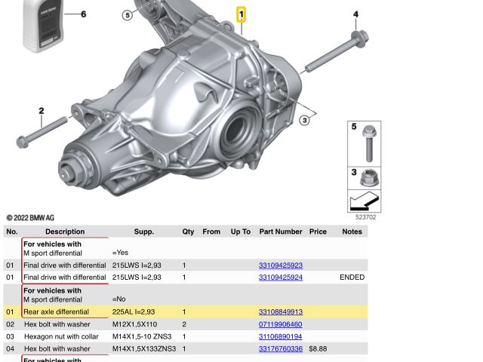Viewport: 483px width, 362px height.
Task: Select circled callout 5 at diagram top
Action: click(127, 14)
